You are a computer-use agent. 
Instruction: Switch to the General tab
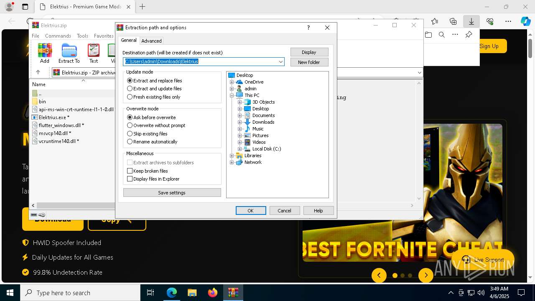click(x=129, y=40)
